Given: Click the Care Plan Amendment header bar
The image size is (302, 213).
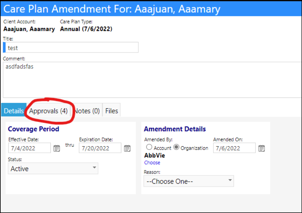Looking at the screenshot, I should tap(151, 9).
